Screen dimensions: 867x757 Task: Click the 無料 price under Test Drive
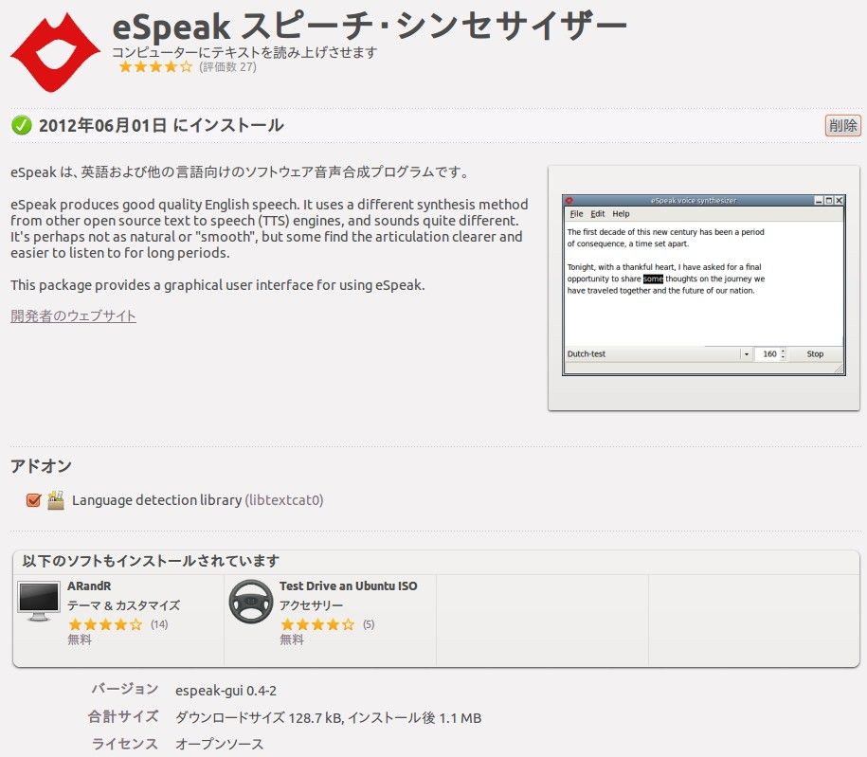pos(292,640)
